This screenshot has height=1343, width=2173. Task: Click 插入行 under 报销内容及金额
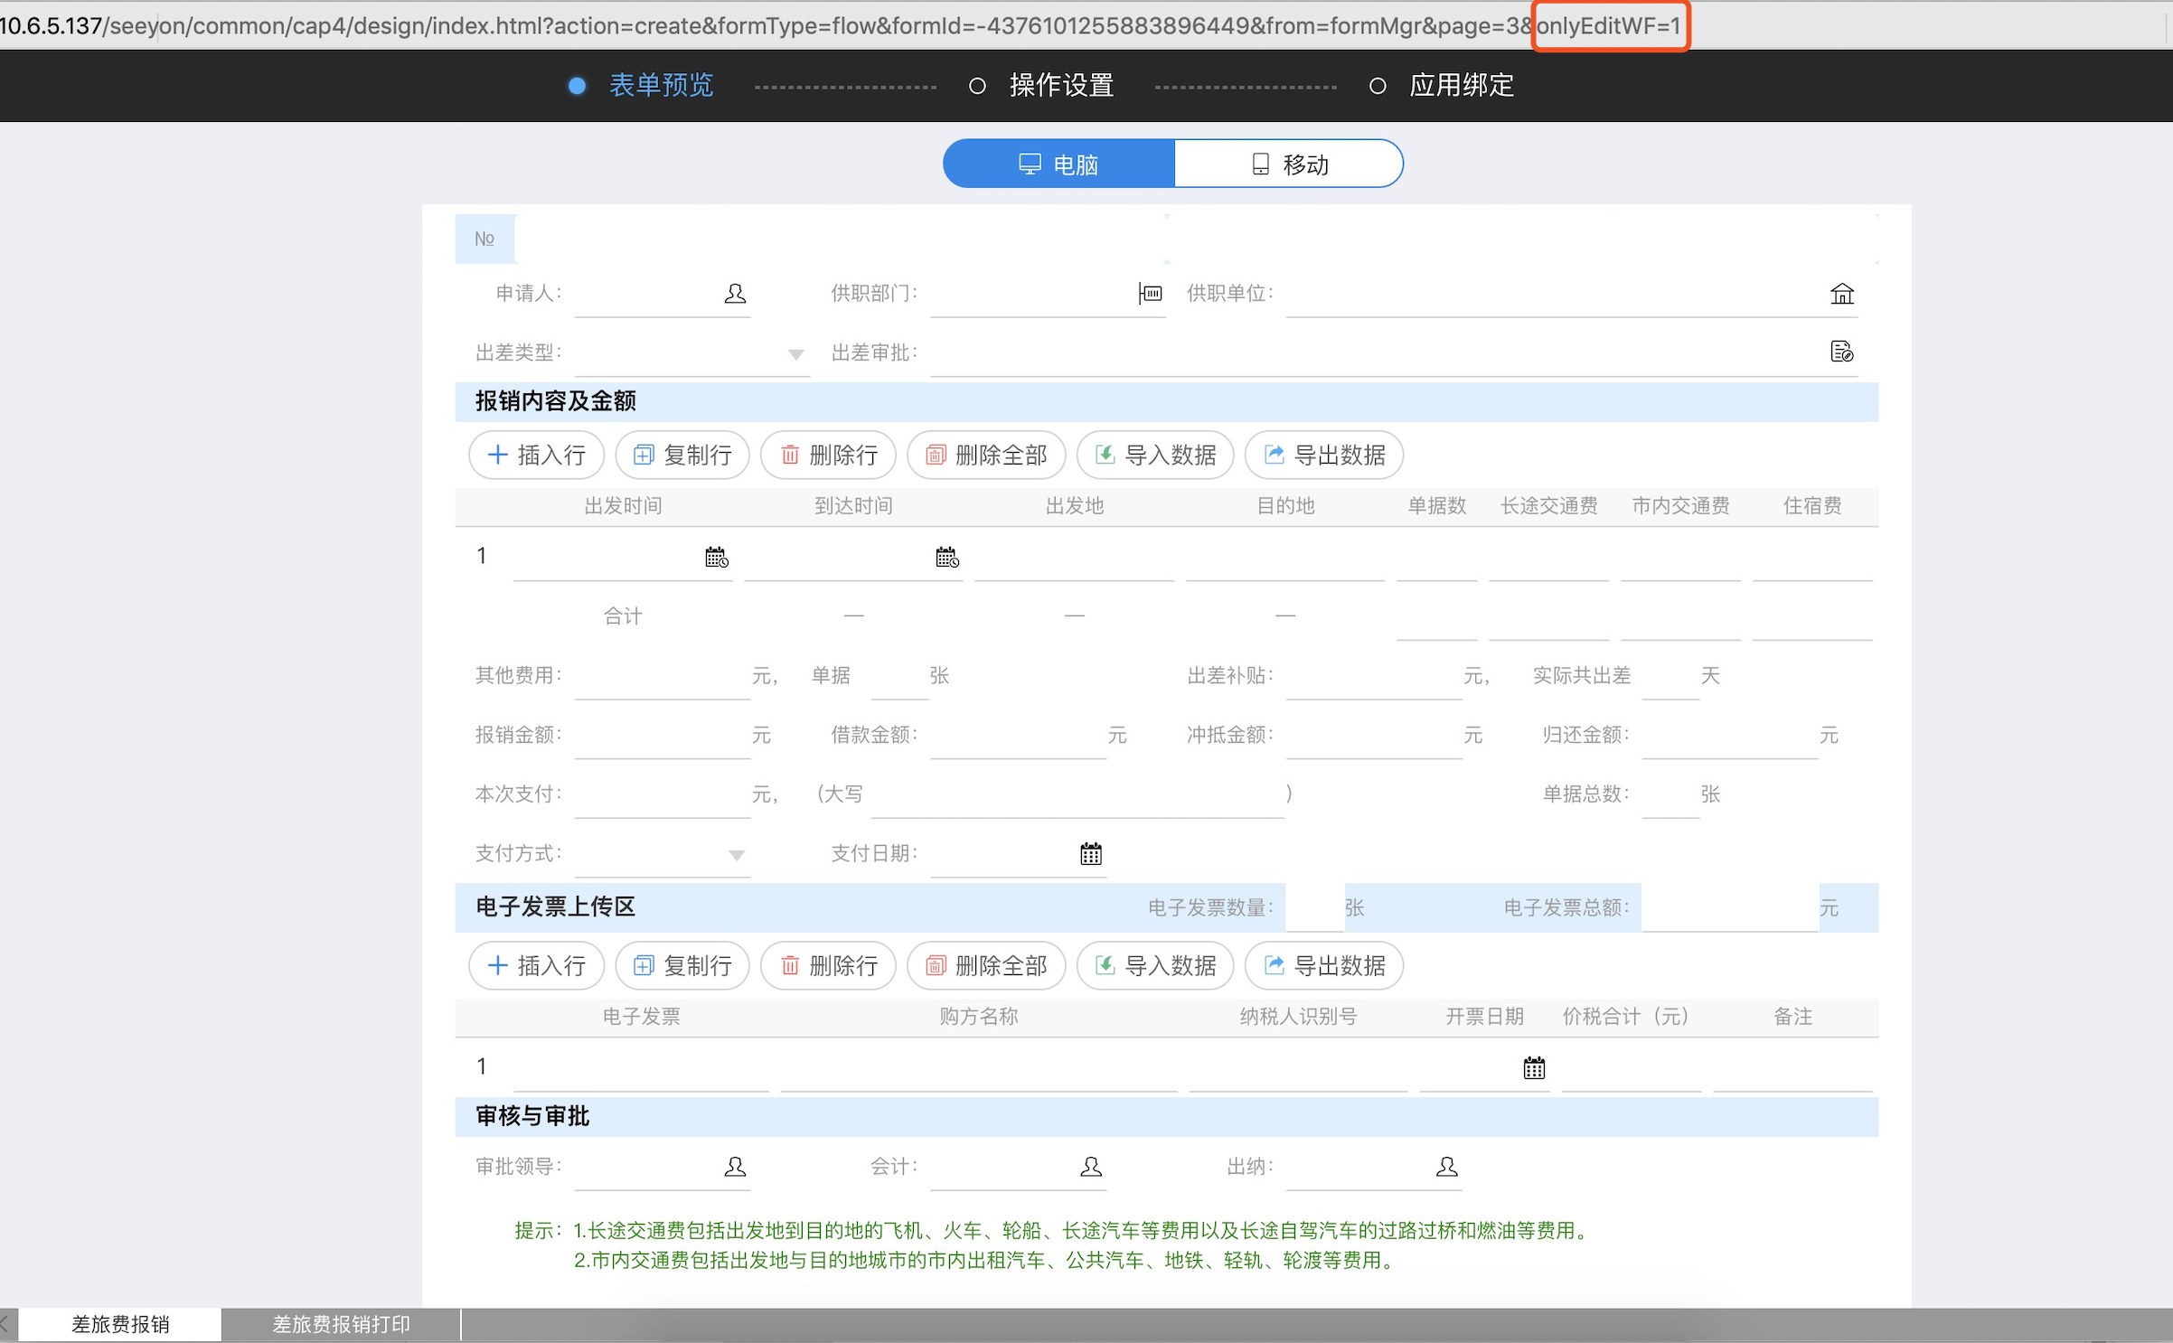[x=537, y=455]
